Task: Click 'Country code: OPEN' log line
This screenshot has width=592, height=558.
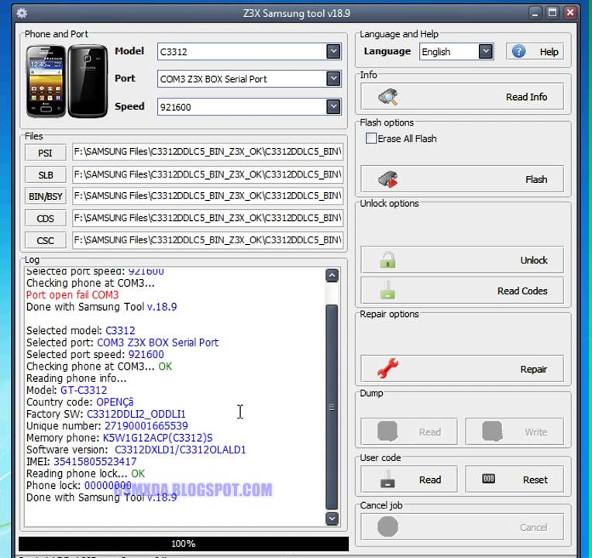Action: coord(80,402)
